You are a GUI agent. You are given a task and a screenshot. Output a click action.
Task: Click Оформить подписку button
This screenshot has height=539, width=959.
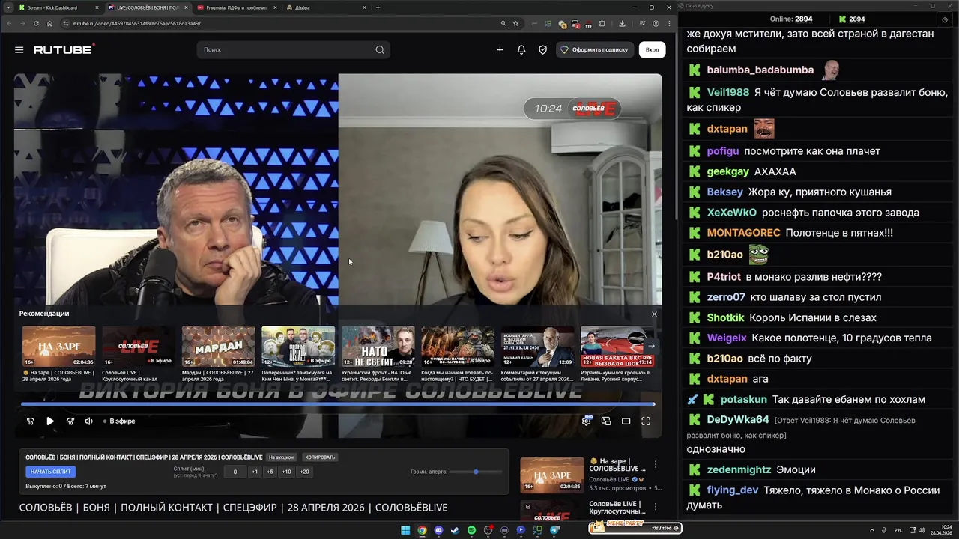(x=595, y=50)
